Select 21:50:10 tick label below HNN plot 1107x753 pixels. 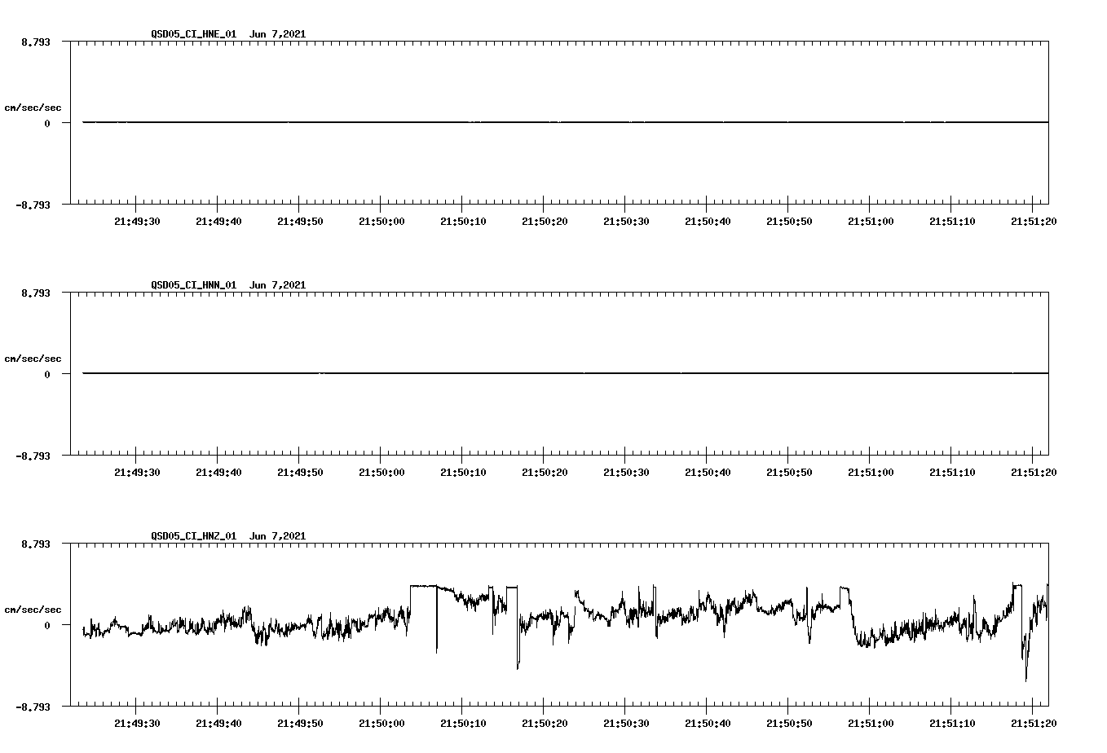click(x=463, y=473)
